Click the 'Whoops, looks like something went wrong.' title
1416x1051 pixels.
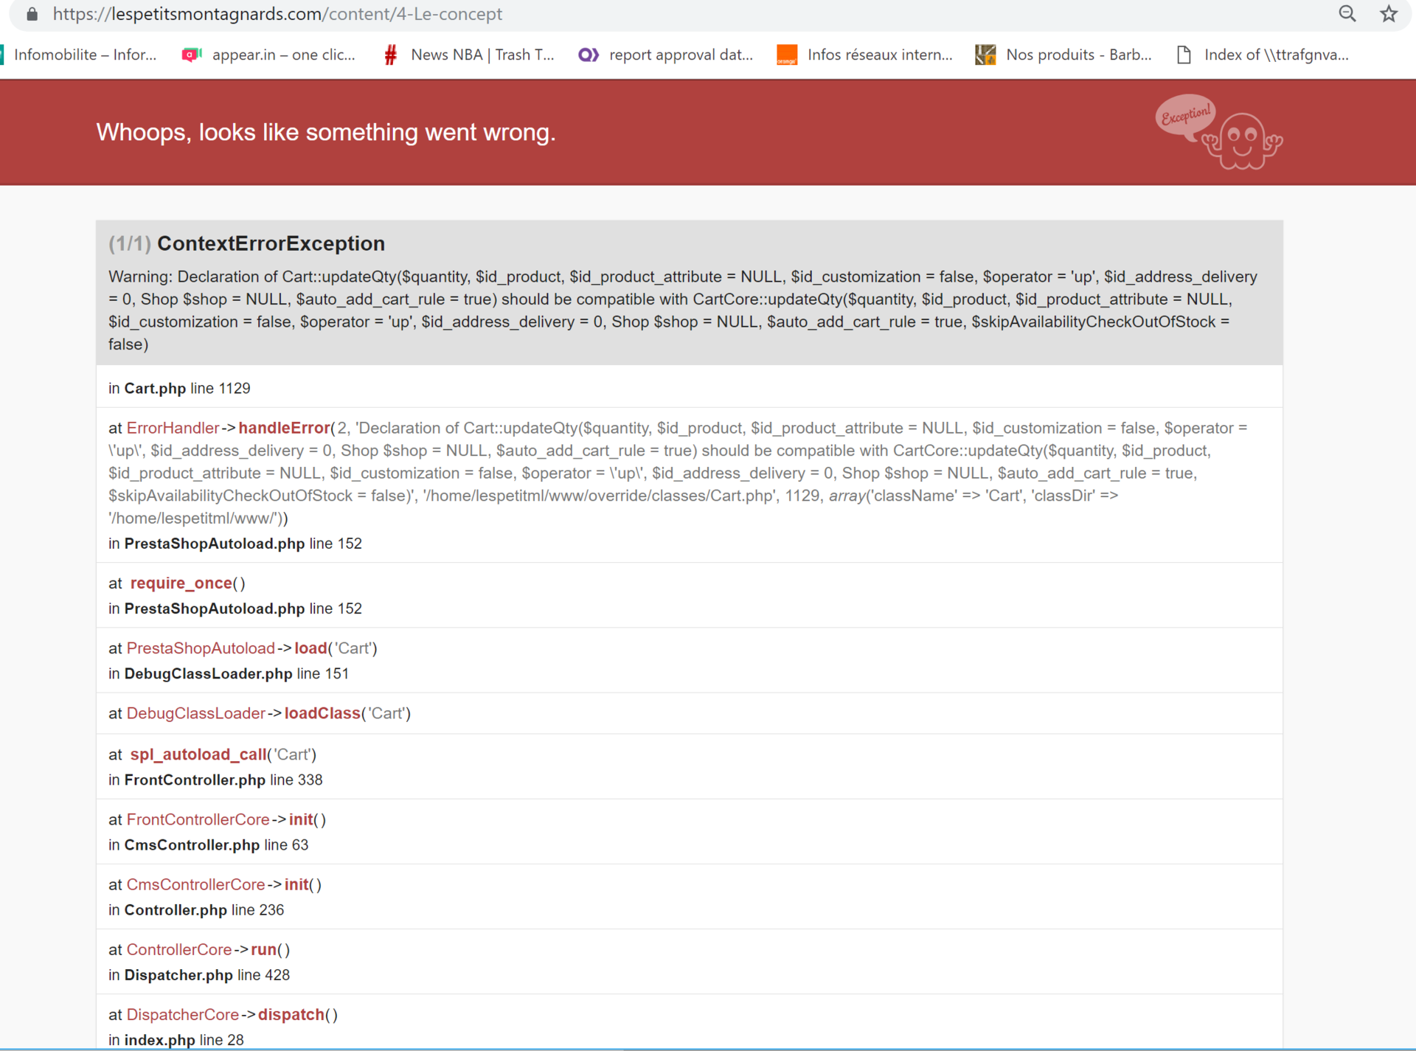[326, 132]
